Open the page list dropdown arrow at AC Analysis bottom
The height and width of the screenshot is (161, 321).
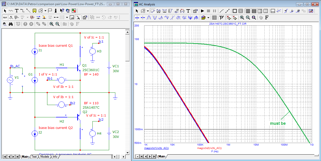(x=137, y=156)
